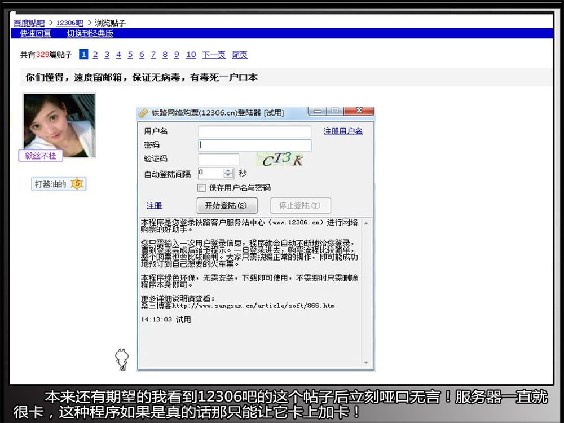
Task: Click the sangsan.cn article URL text
Action: pos(253,306)
